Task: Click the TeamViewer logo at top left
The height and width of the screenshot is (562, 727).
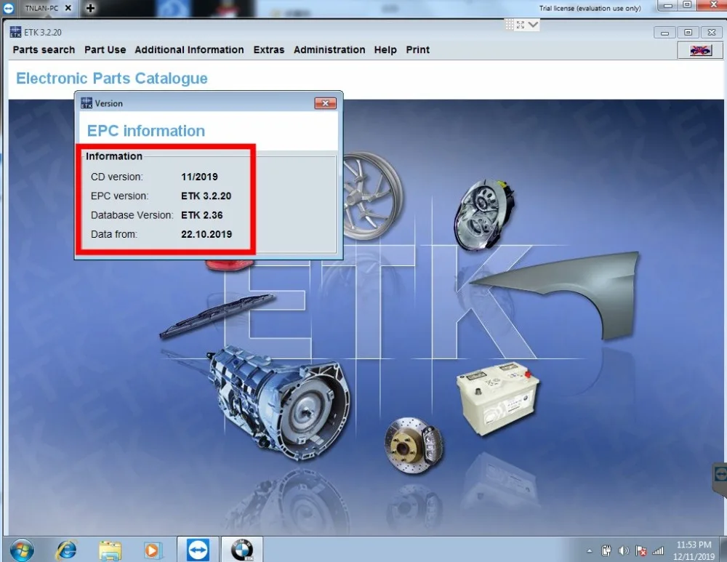Action: 9,8
